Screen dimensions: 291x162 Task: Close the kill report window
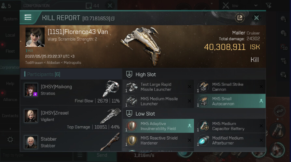[256, 18]
